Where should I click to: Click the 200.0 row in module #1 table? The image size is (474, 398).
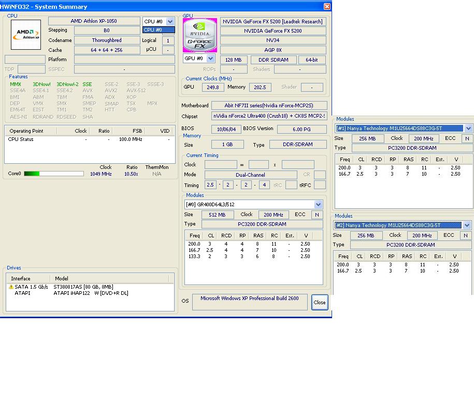pos(403,167)
